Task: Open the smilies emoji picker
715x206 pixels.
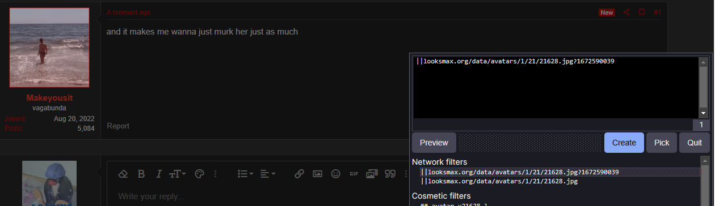Action: (x=335, y=174)
